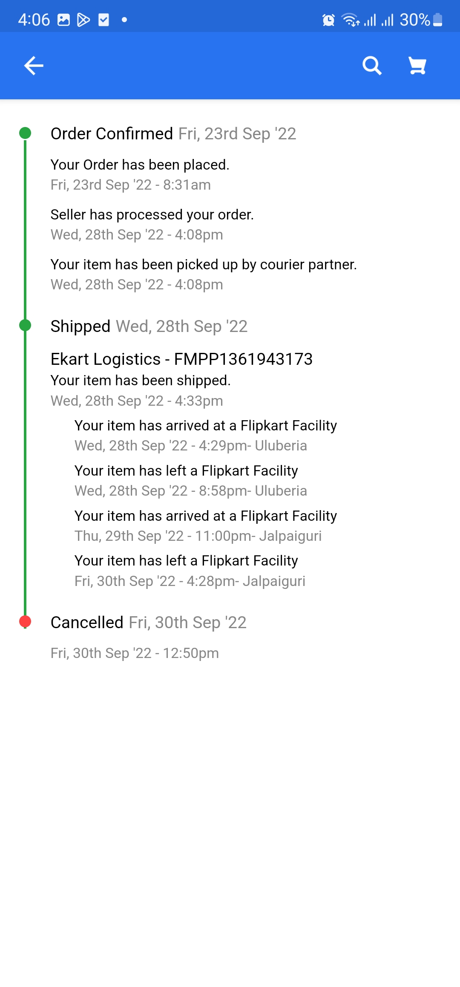This screenshot has height=987, width=460.
Task: Select the Shipped green status marker
Action: tap(25, 326)
